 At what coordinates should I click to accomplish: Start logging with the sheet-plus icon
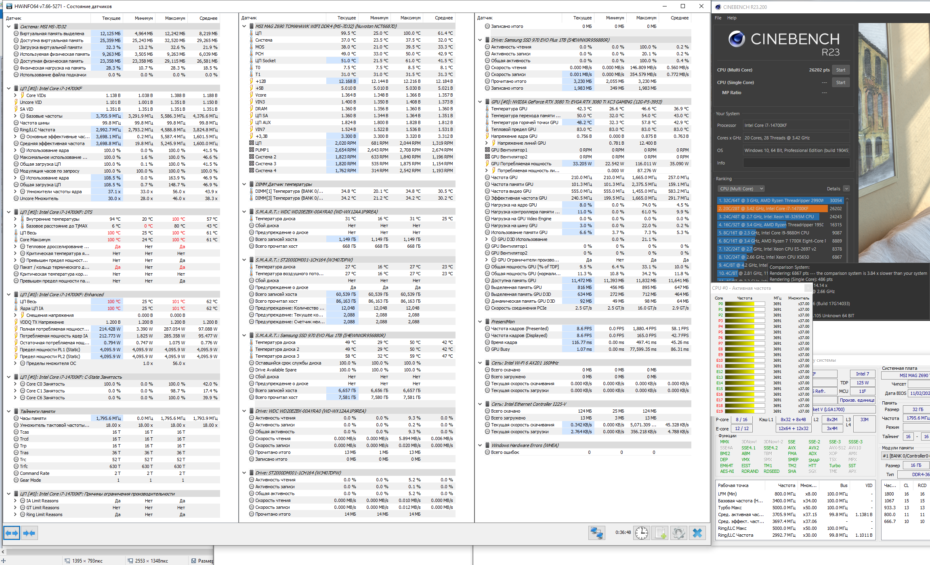click(x=660, y=533)
